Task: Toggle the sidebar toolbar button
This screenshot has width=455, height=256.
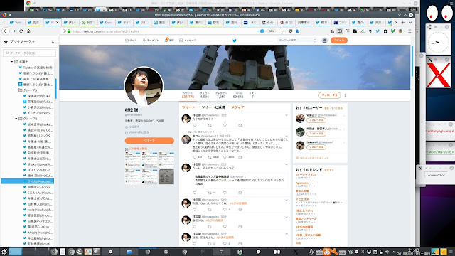Action: 340,31
